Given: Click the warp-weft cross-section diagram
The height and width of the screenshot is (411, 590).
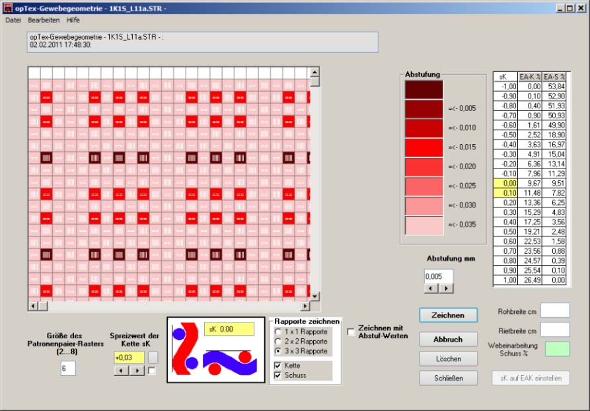Looking at the screenshot, I should coord(216,350).
